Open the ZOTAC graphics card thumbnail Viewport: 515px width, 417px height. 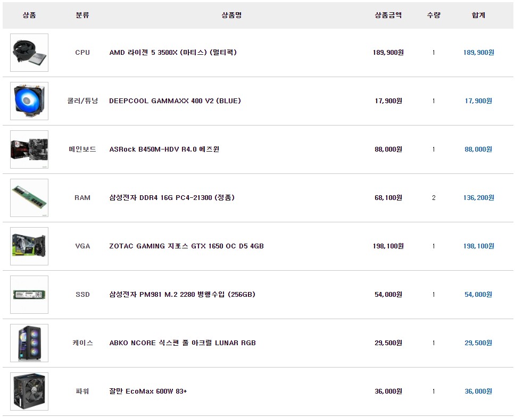point(29,246)
